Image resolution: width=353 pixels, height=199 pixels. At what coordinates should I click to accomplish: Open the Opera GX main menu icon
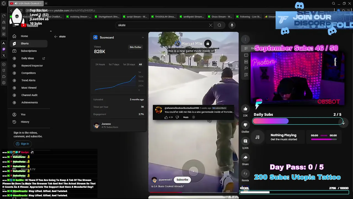tap(4, 3)
